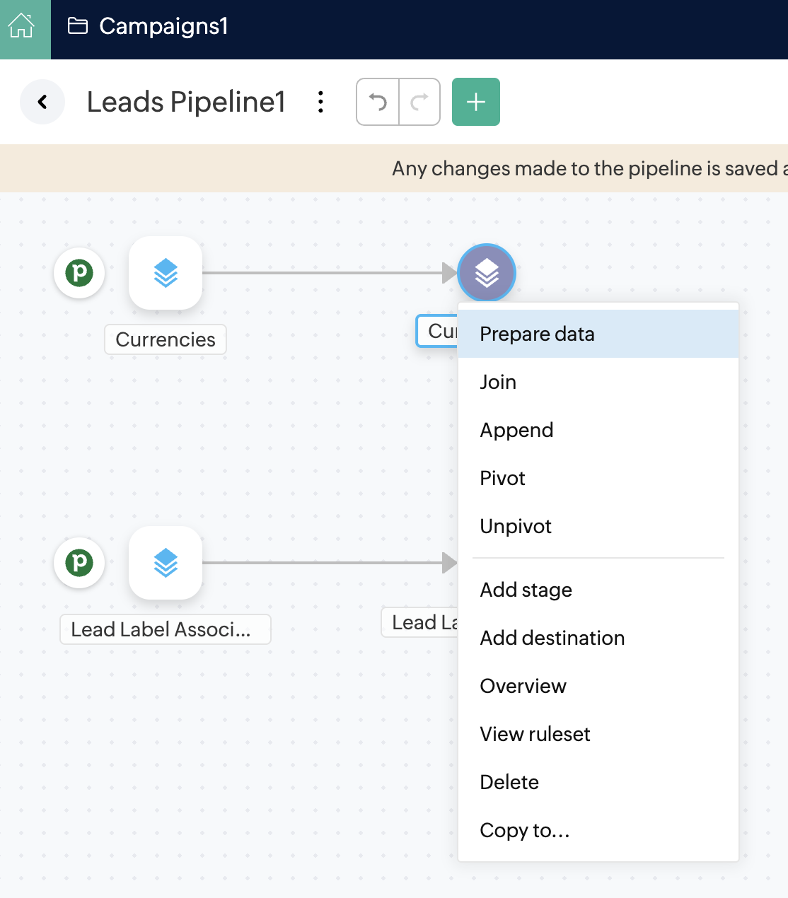Select Pivot from the menu
This screenshot has height=898, width=788.
[502, 478]
